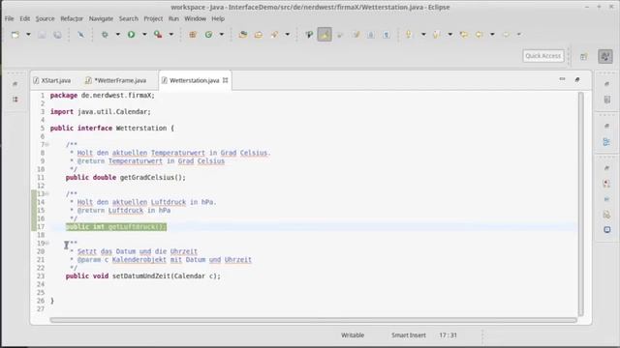Viewport: 620px width, 348px height.
Task: Open the Project menu
Action: (x=153, y=18)
